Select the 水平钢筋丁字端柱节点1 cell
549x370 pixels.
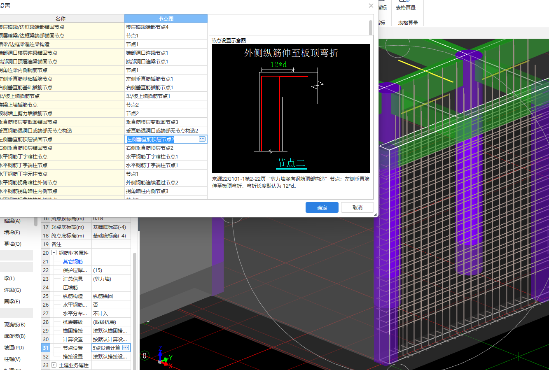166,165
